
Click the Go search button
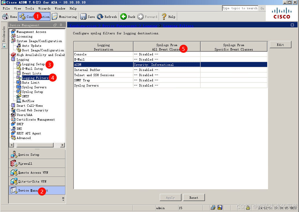[x=262, y=8]
